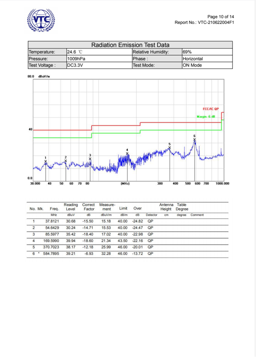Click the 'Detector' sub-header
Screen dimensions: 256x357
[x=152, y=215]
